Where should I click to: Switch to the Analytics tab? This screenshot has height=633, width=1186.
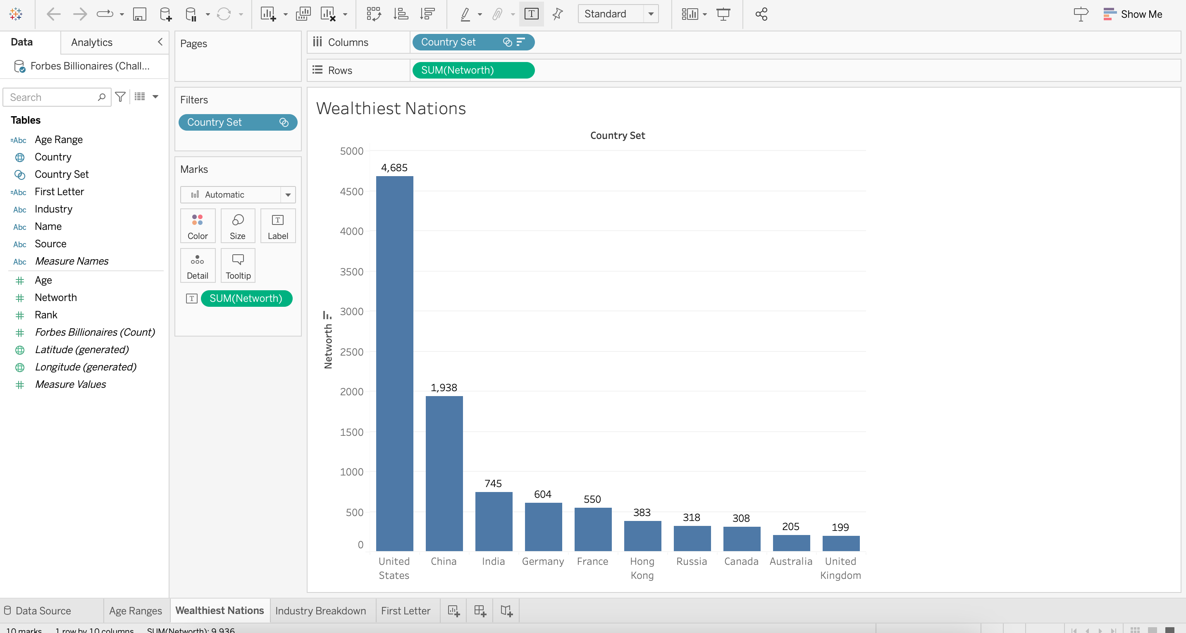click(x=92, y=42)
